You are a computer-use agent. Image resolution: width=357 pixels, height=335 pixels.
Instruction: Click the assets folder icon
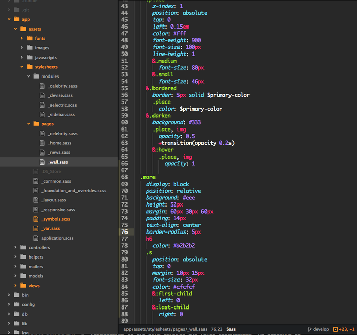23,29
